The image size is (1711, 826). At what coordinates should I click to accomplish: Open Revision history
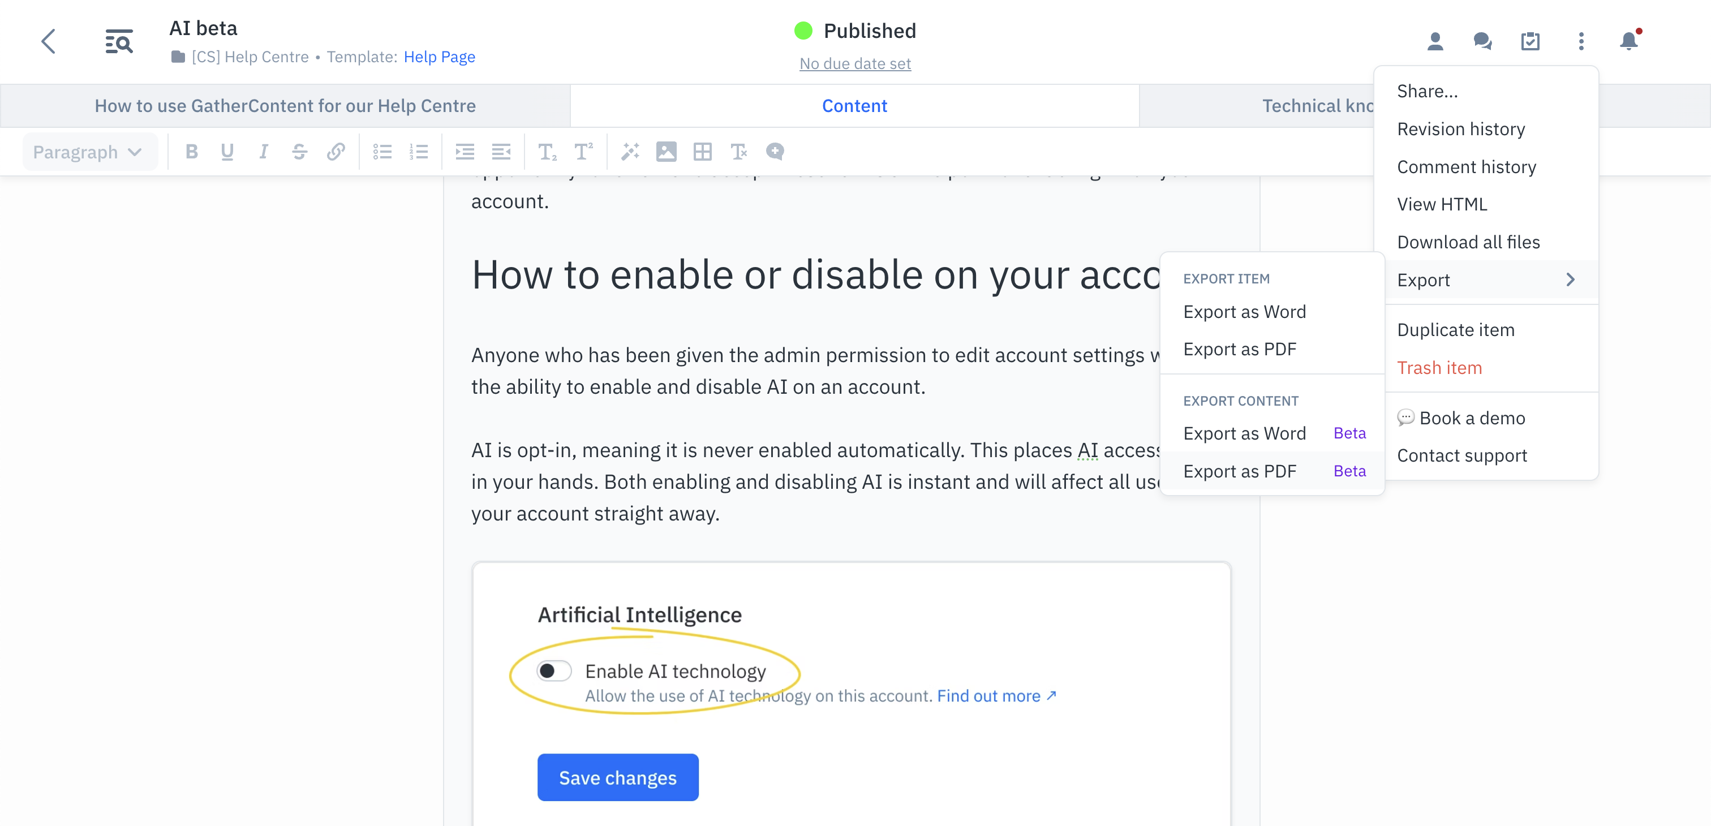[x=1486, y=129]
